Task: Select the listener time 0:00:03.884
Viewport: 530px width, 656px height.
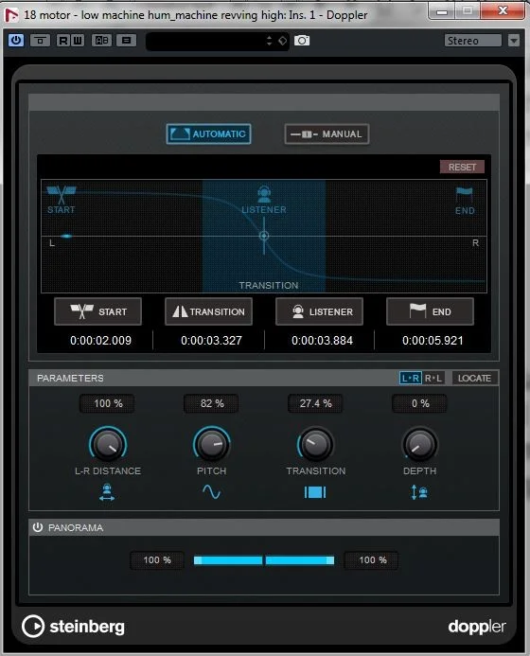Action: pyautogui.click(x=322, y=341)
